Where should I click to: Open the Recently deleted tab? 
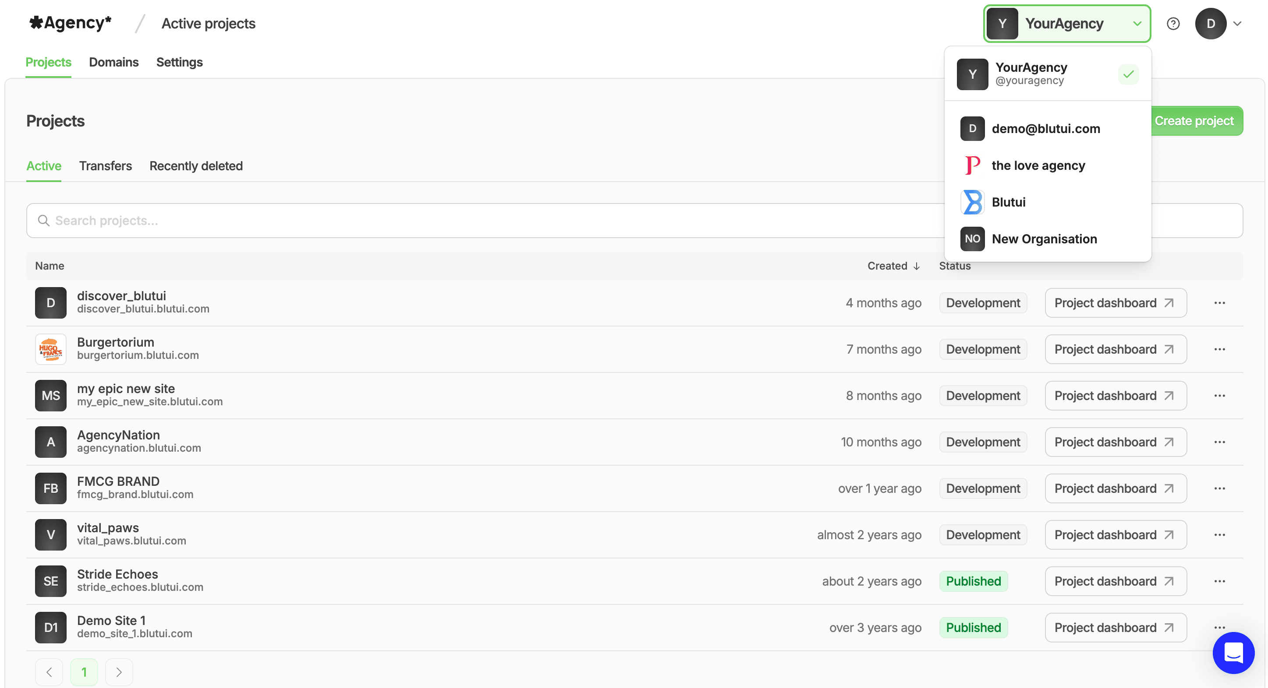click(x=196, y=166)
